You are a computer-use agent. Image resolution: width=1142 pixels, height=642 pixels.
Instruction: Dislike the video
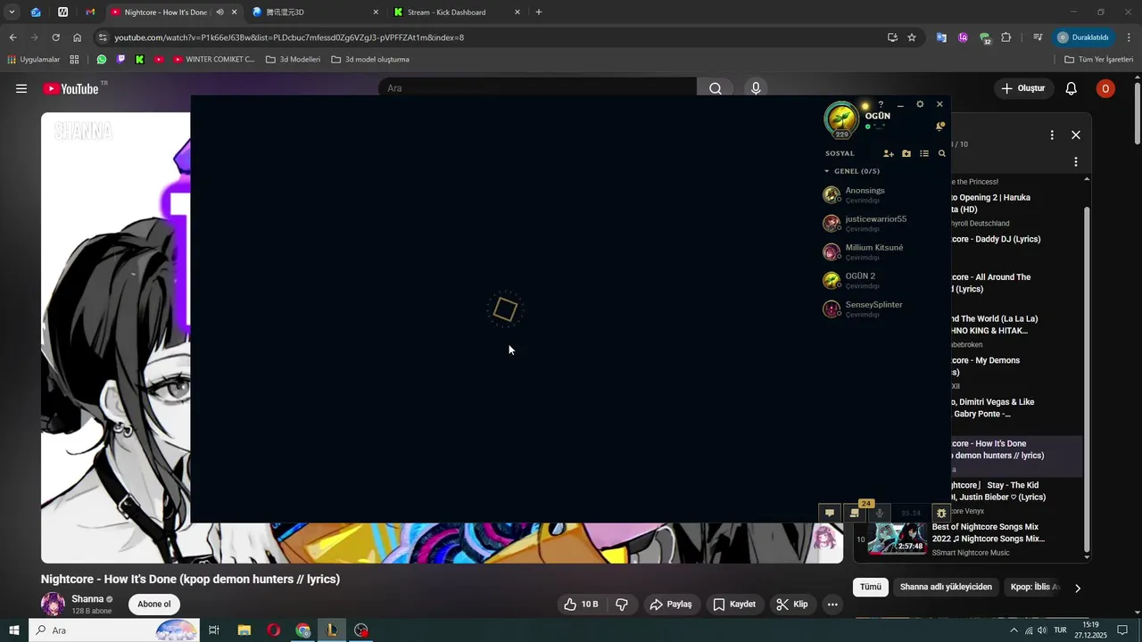coord(622,605)
